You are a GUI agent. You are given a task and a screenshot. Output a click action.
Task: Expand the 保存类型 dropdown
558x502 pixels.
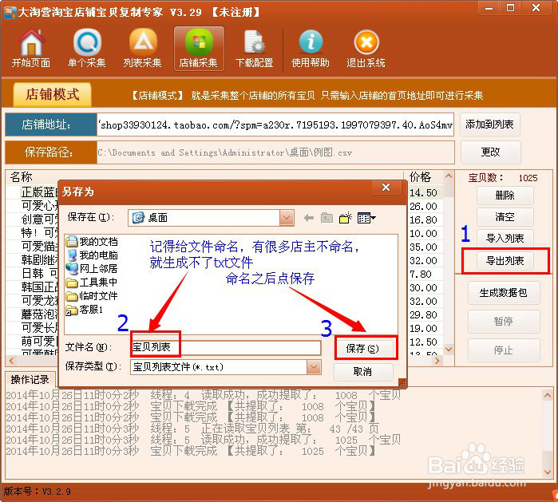(314, 367)
